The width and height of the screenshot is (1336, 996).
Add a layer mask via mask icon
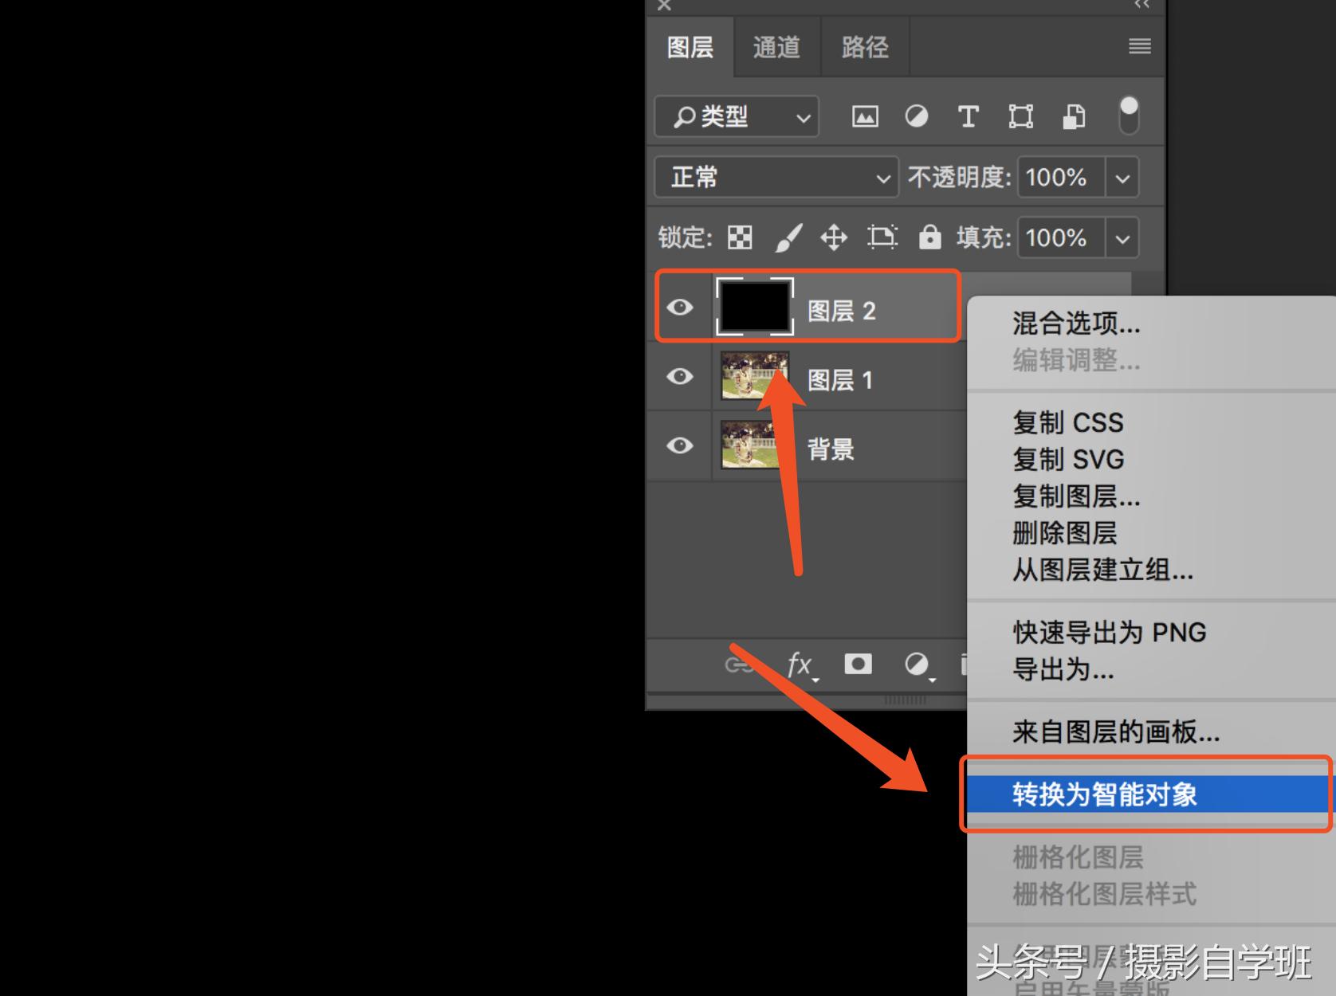(x=858, y=664)
